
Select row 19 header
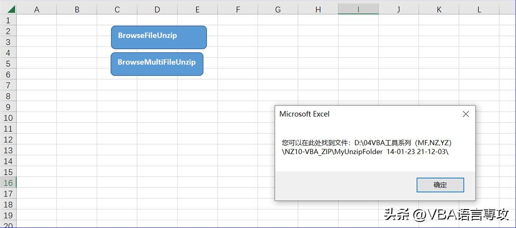(8, 216)
